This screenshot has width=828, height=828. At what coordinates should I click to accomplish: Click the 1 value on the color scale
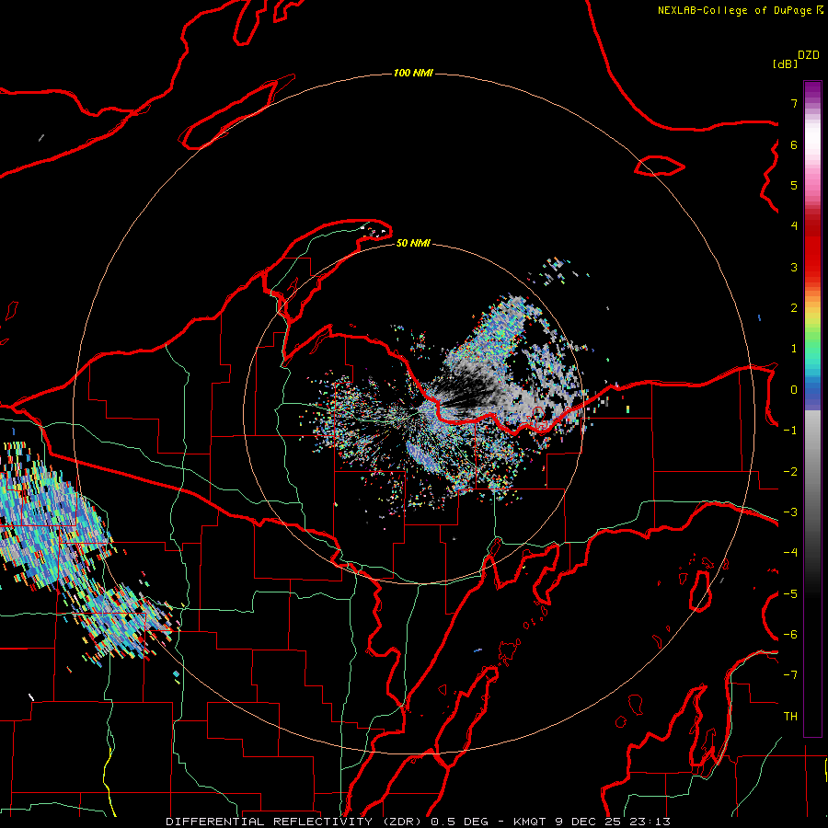tap(794, 349)
